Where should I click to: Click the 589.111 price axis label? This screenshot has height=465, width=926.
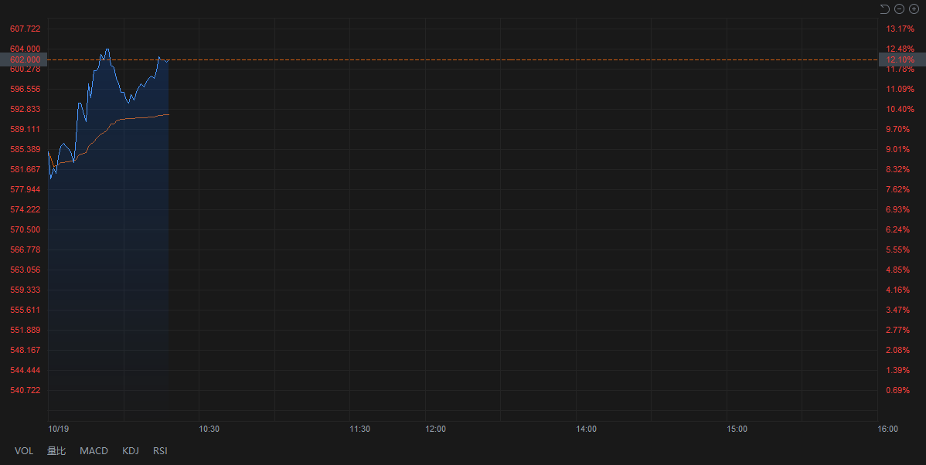point(26,129)
